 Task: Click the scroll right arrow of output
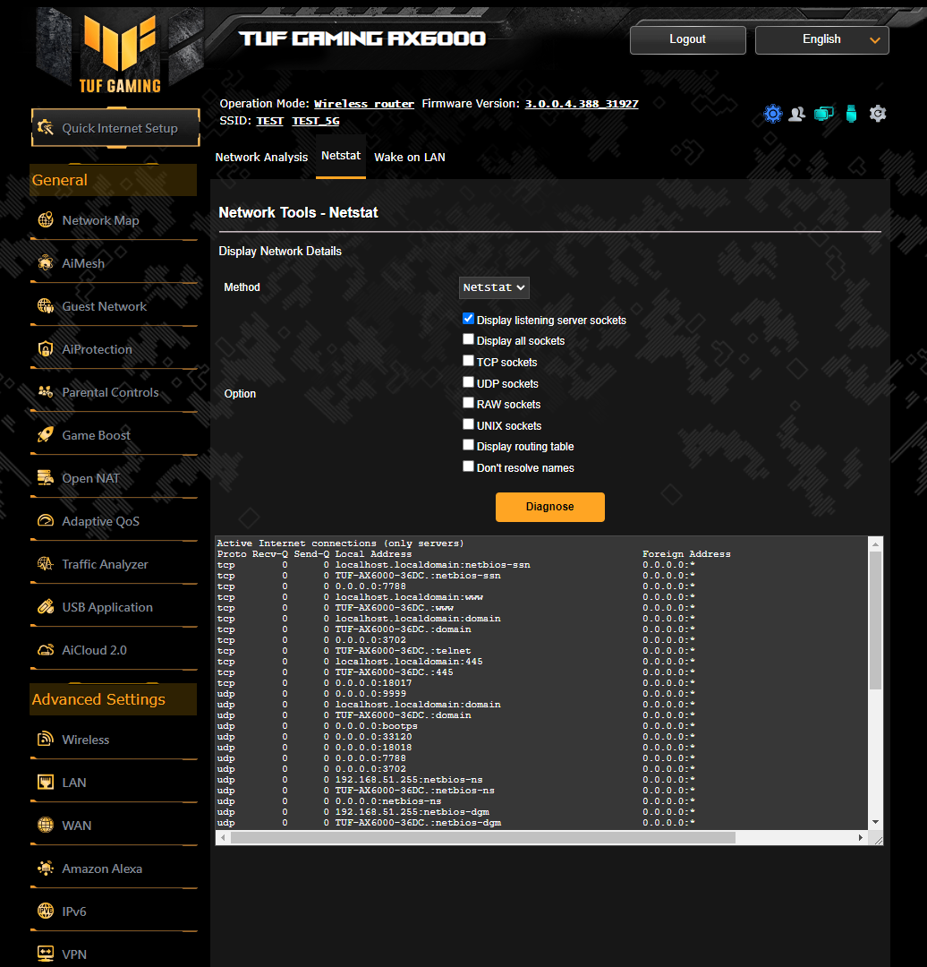pos(861,837)
